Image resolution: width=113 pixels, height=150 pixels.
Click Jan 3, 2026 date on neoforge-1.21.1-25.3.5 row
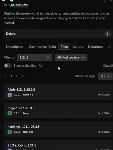click(103, 132)
